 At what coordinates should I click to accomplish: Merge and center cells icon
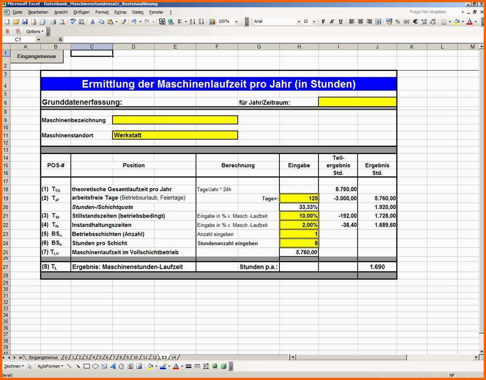pos(378,22)
